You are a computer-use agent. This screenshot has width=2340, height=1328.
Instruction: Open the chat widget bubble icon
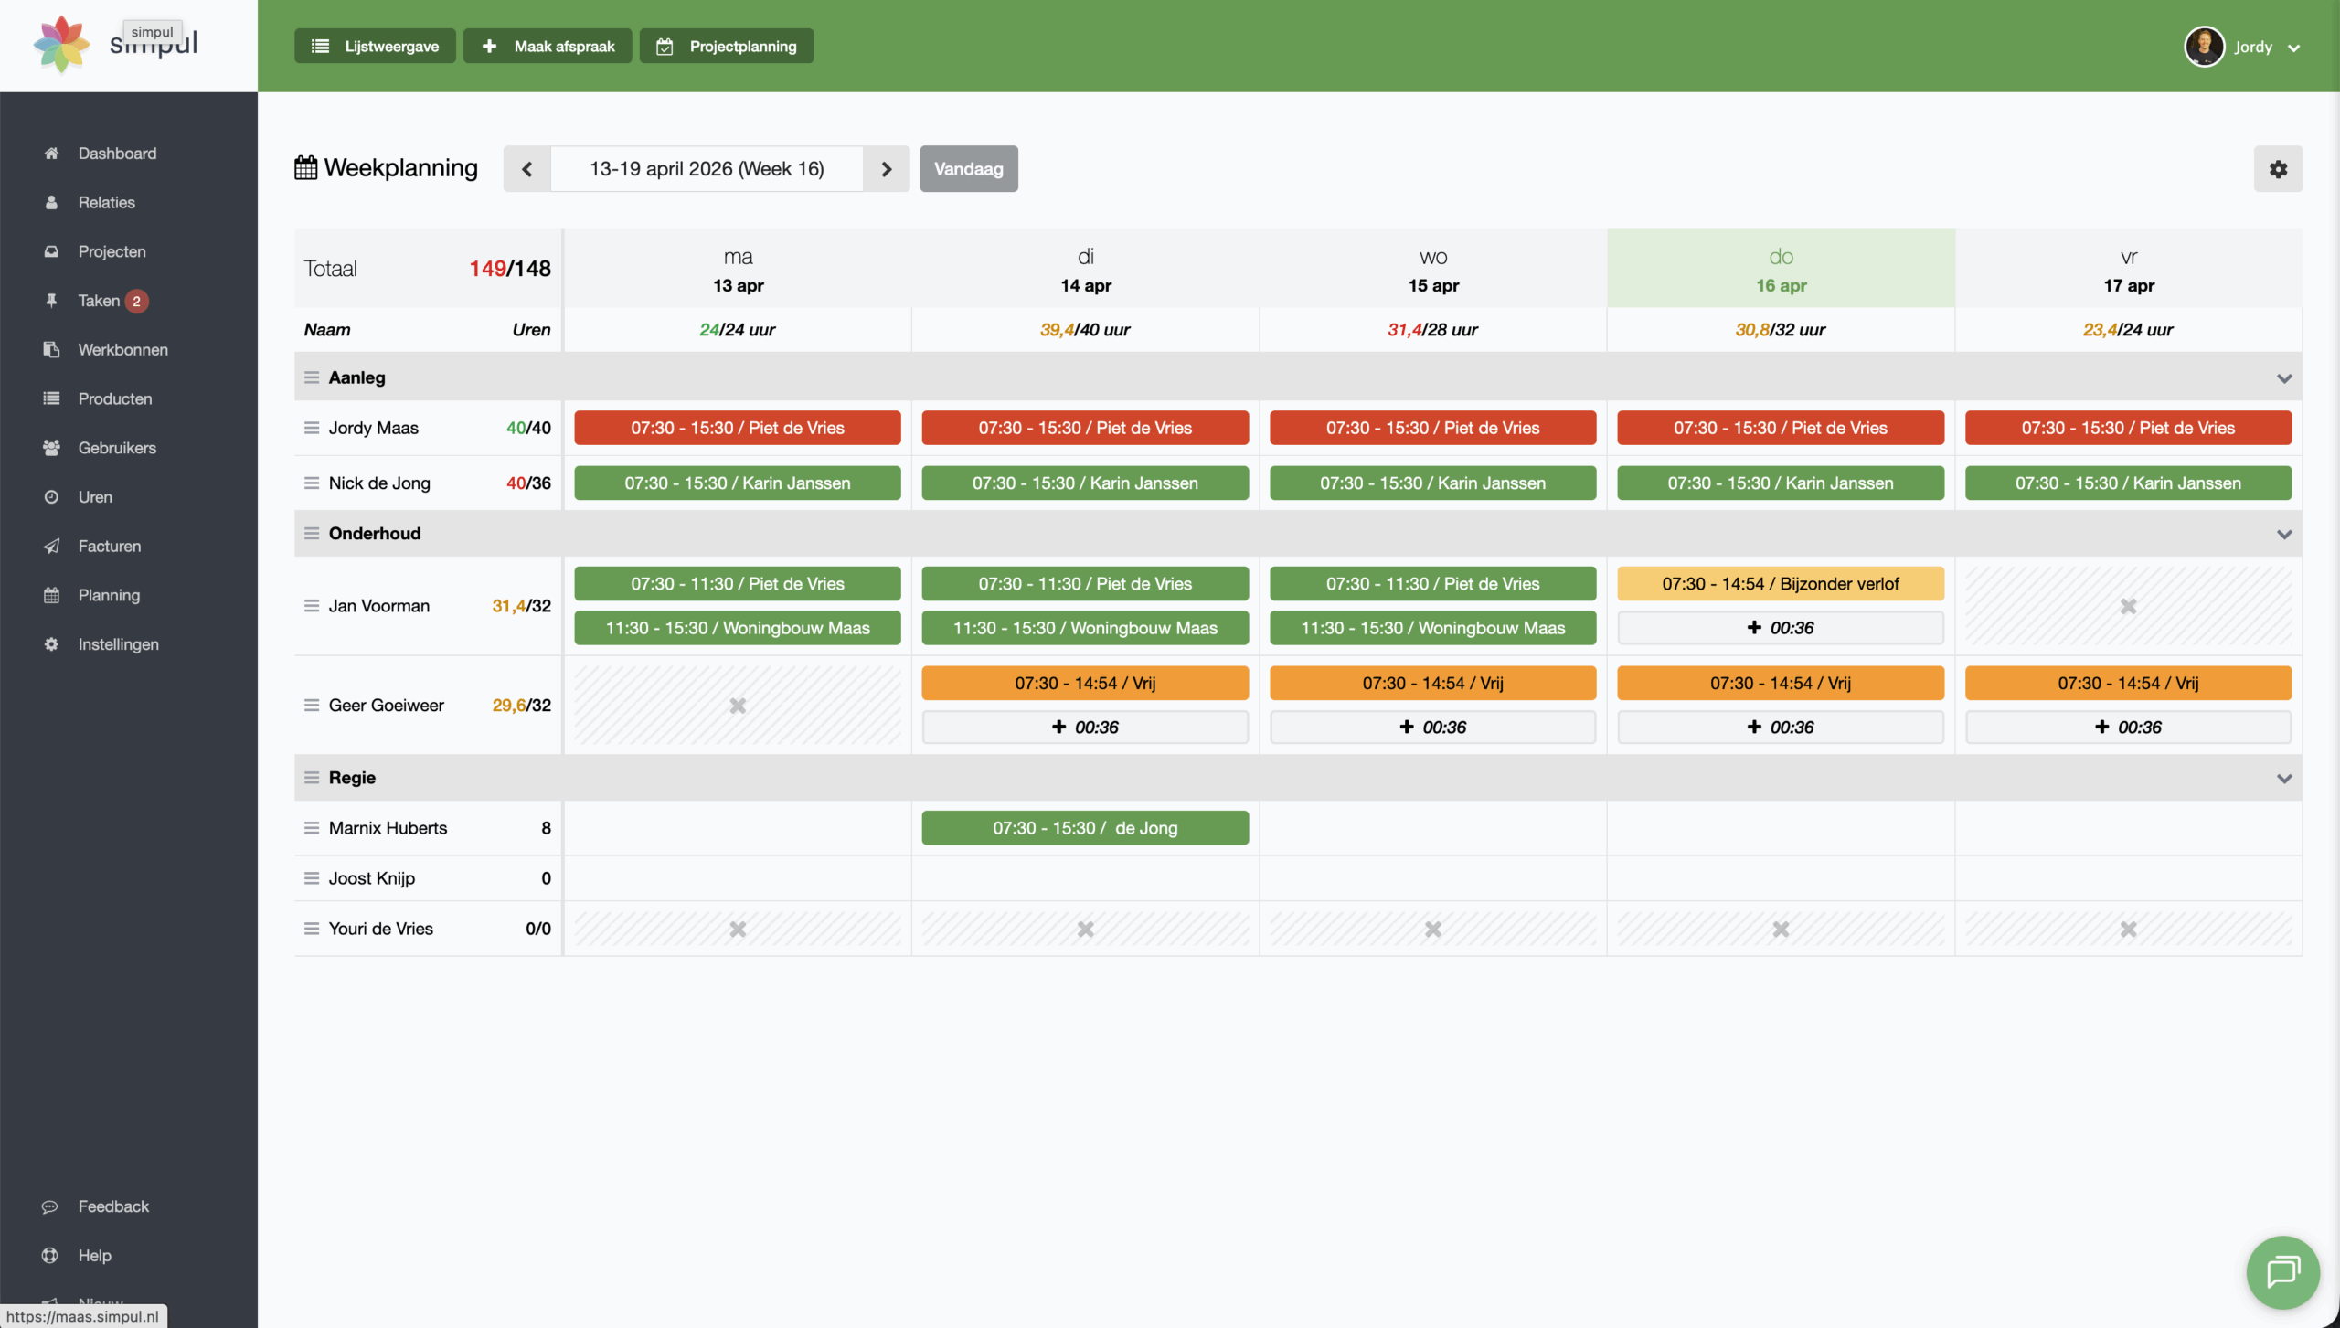(x=2282, y=1271)
